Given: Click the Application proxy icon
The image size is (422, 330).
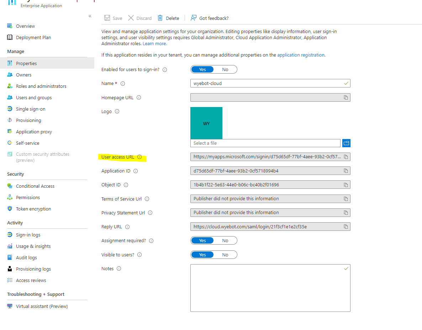Looking at the screenshot, I should tap(10, 132).
